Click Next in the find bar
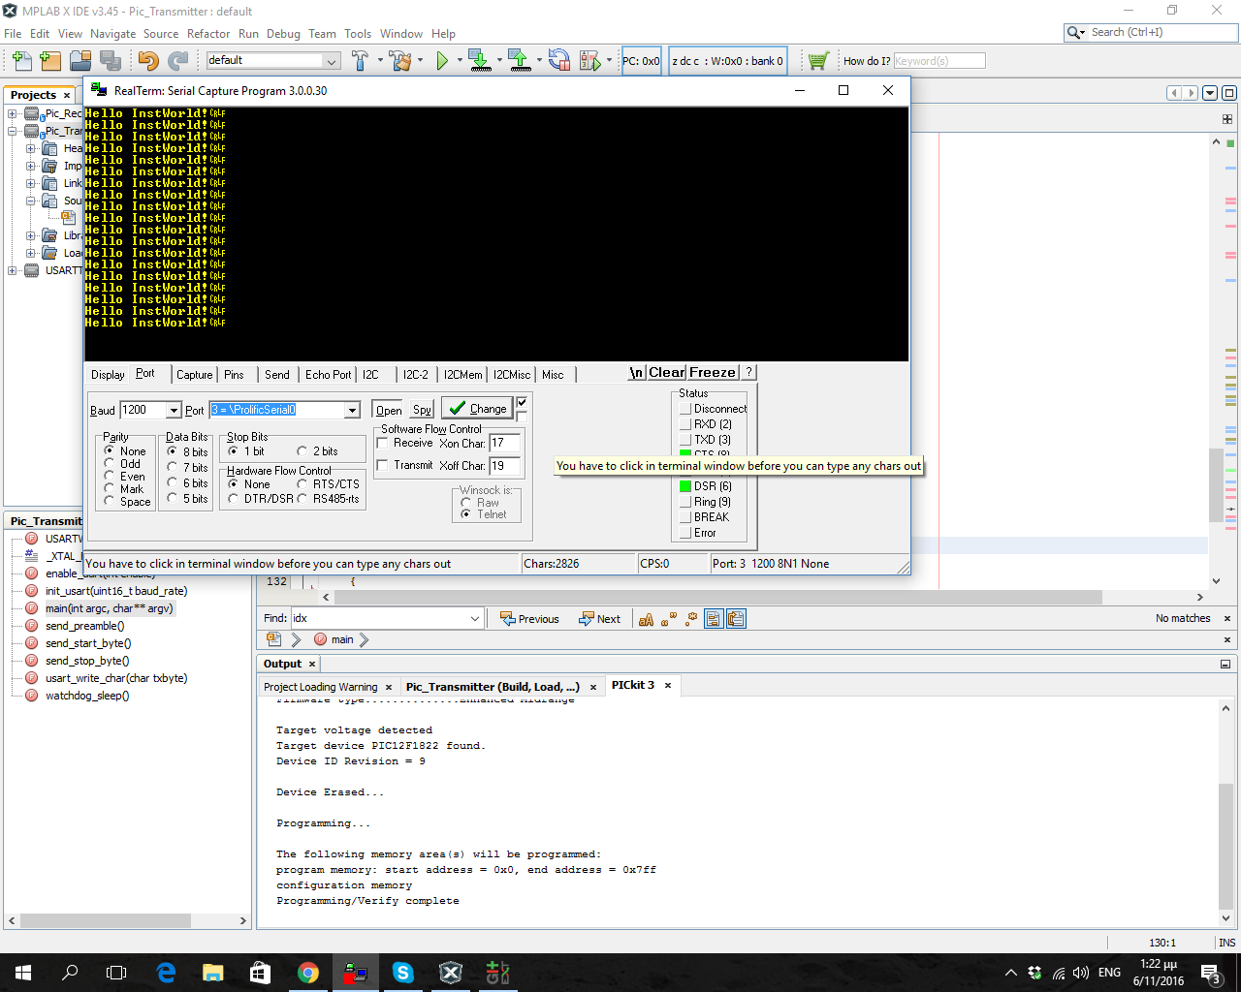This screenshot has height=992, width=1241. [x=600, y=619]
